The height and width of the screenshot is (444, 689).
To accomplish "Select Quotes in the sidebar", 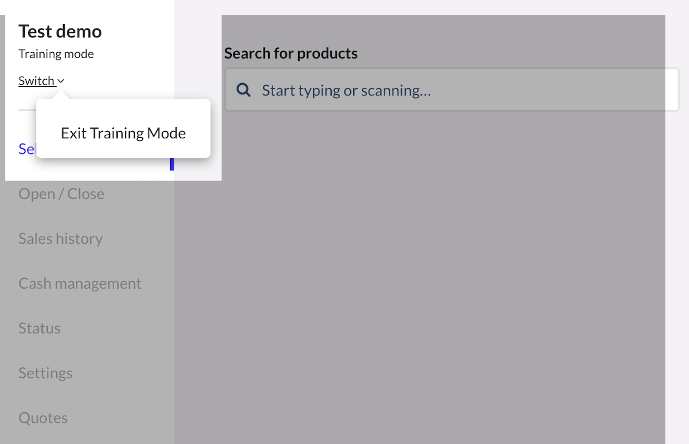I will (x=43, y=417).
